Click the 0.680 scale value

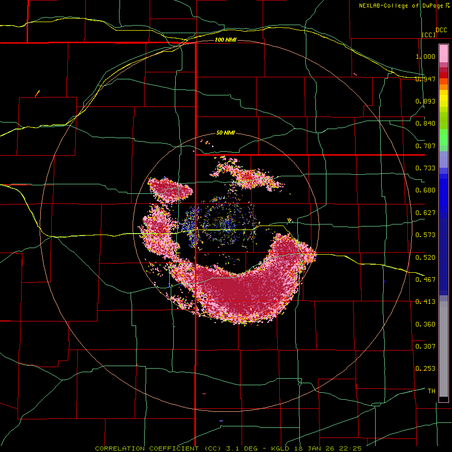425,190
